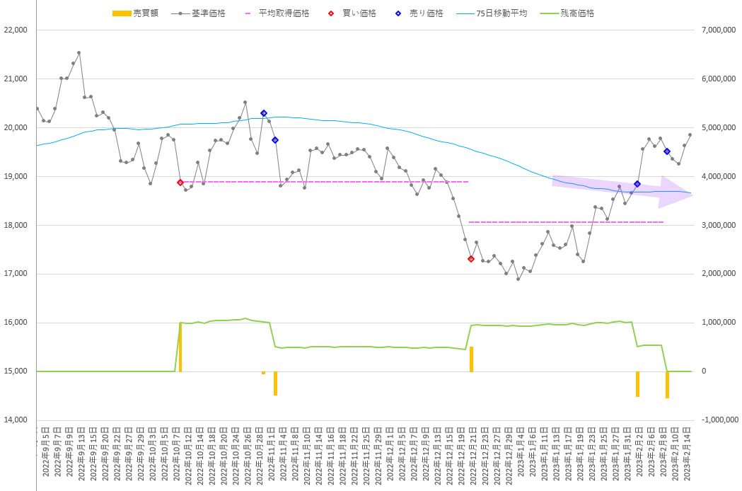Select the blue 売り価格 diamond on 2022年11月1日

pos(275,140)
